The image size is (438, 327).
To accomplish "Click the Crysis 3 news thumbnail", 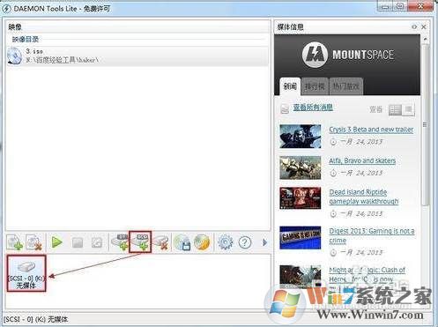I will click(301, 136).
